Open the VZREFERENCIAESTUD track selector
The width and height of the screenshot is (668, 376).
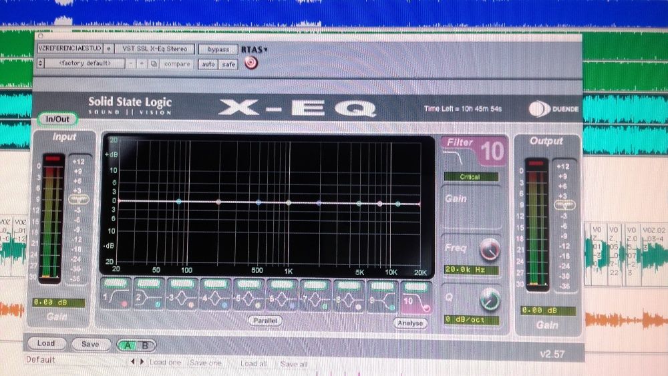[x=69, y=48]
